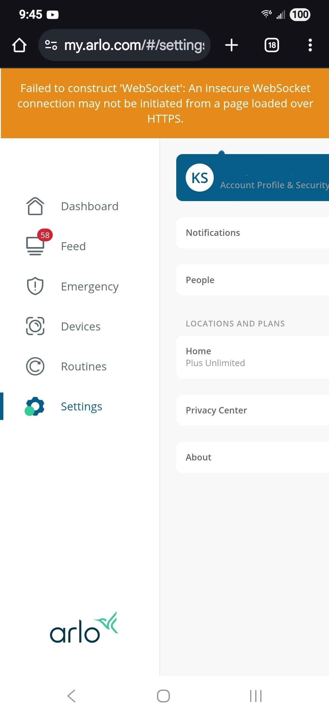This screenshot has height=714, width=329.
Task: Open the Notifications settings row
Action: [x=252, y=233]
